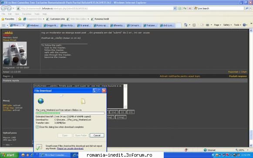
Task: Switch to the 'Tratare...' tab
Action: click(x=151, y=26)
